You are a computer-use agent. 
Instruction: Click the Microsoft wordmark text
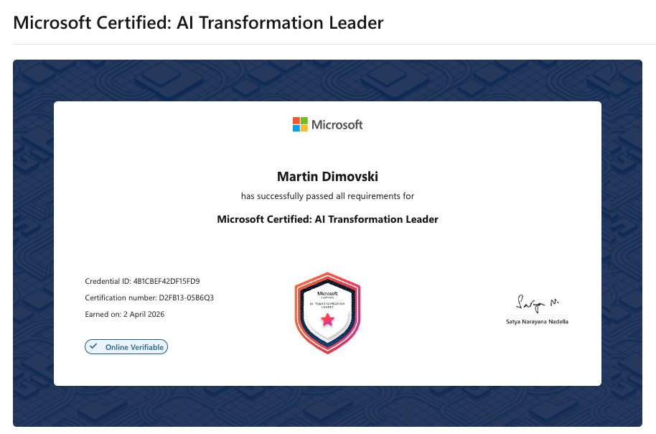pyautogui.click(x=337, y=125)
